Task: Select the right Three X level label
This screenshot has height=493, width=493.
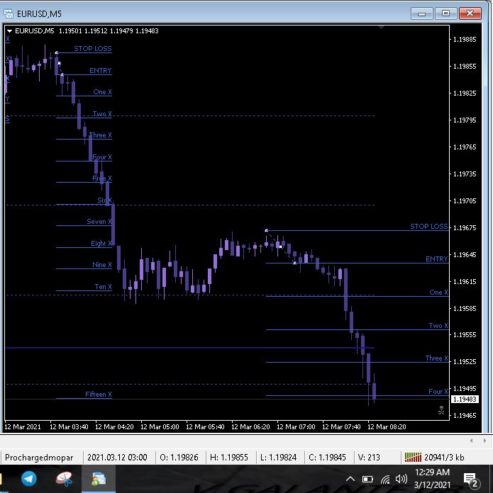Action: [x=436, y=358]
